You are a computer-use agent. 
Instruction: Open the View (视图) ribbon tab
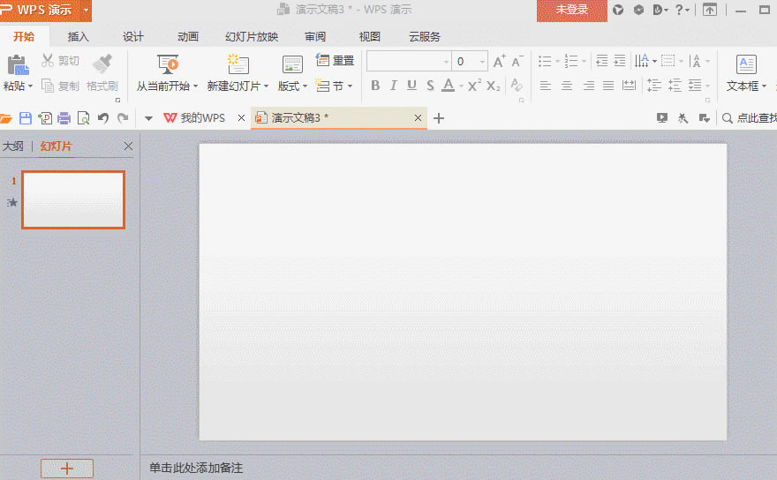(x=370, y=37)
